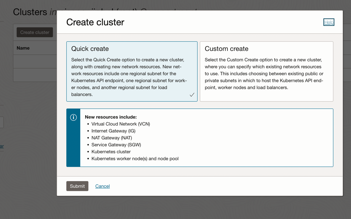Screen dimensions: 351x219
Task: Open the Help link in dialog header
Action: click(x=328, y=22)
